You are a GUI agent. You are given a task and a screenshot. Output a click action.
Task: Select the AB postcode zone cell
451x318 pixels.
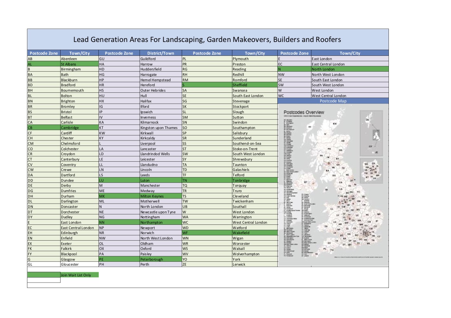44,59
